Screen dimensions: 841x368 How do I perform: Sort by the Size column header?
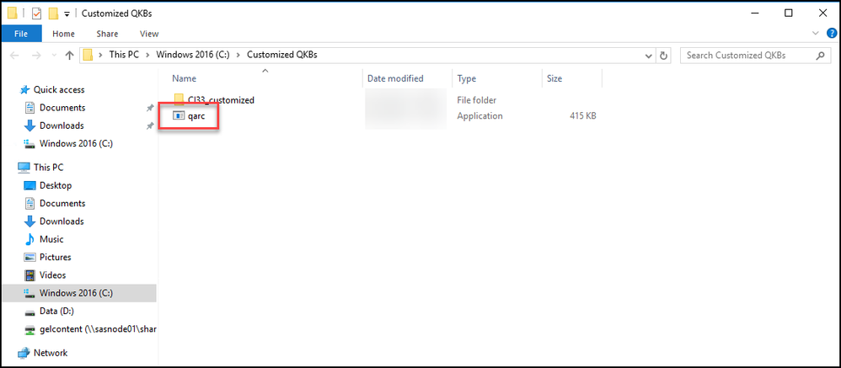[554, 79]
